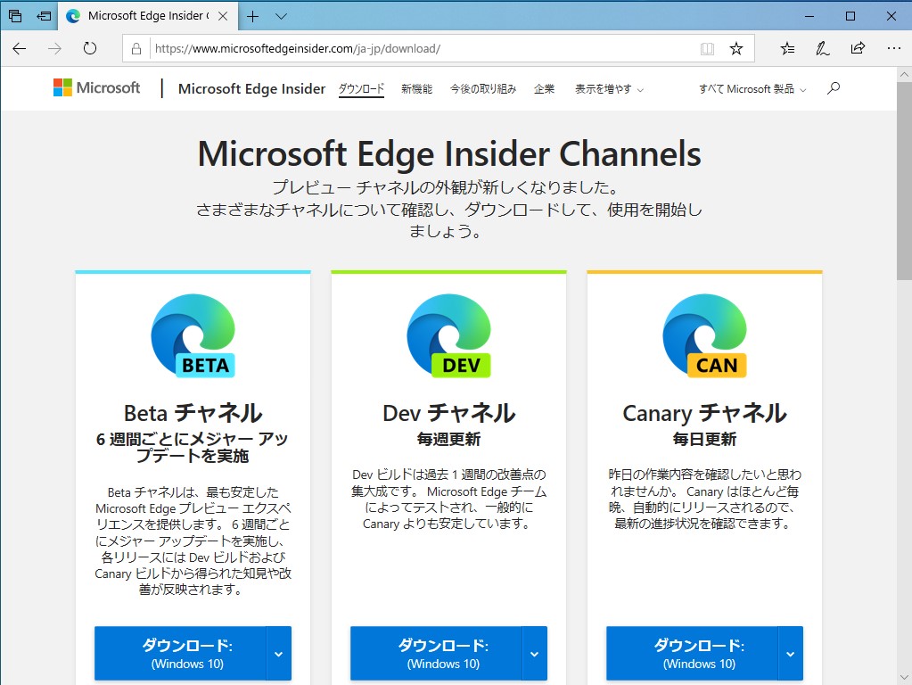Screen dimensions: 912x685
Task: Click the back navigation arrow
Action: coord(19,48)
